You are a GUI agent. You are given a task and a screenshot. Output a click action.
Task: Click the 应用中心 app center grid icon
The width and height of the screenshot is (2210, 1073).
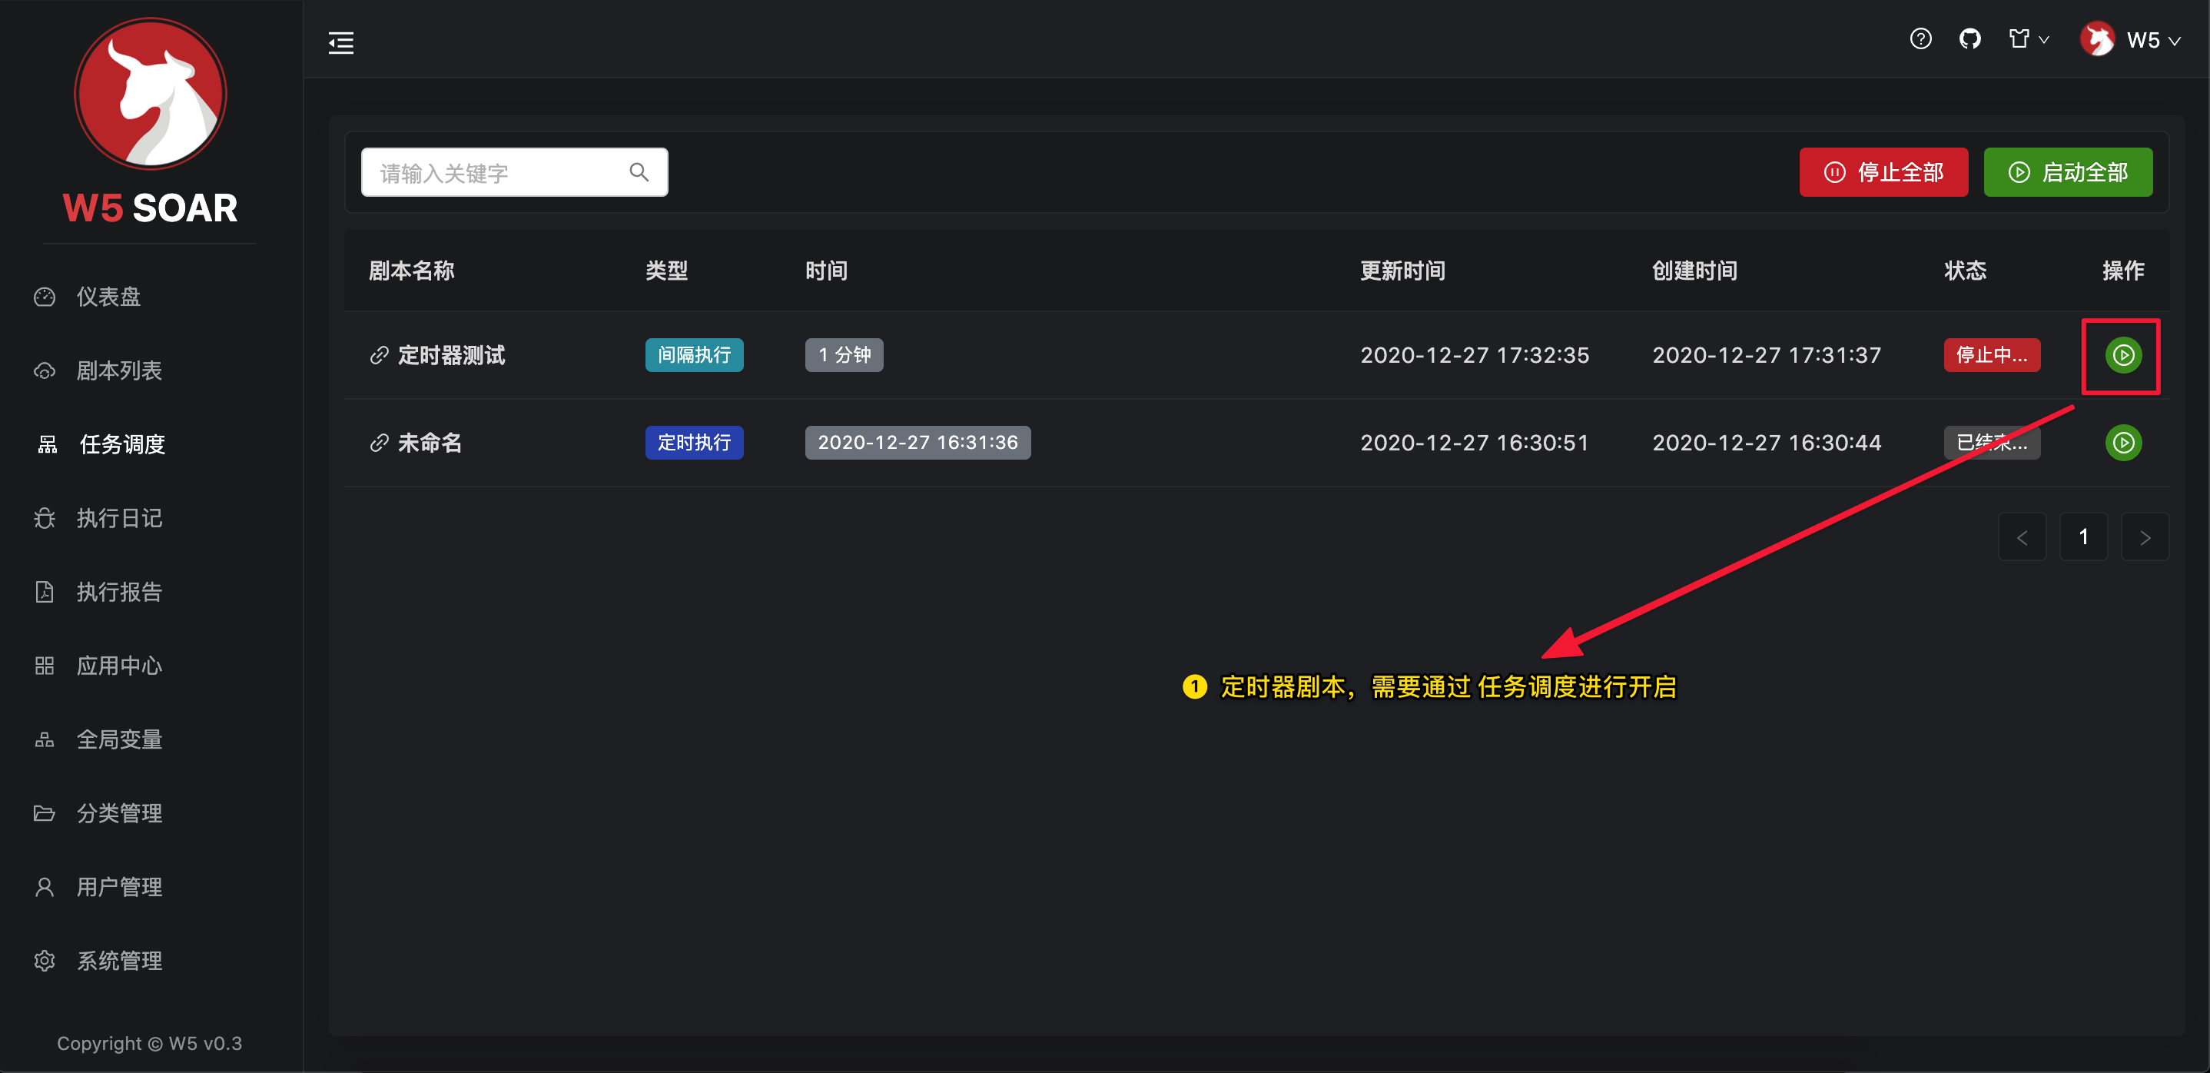(x=44, y=666)
